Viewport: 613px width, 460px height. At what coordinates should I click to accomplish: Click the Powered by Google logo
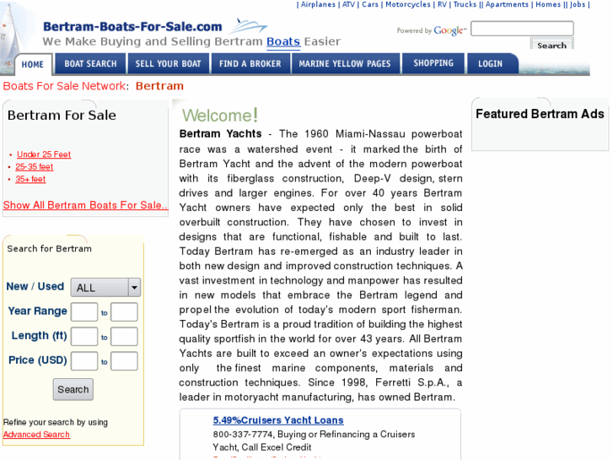tap(432, 30)
